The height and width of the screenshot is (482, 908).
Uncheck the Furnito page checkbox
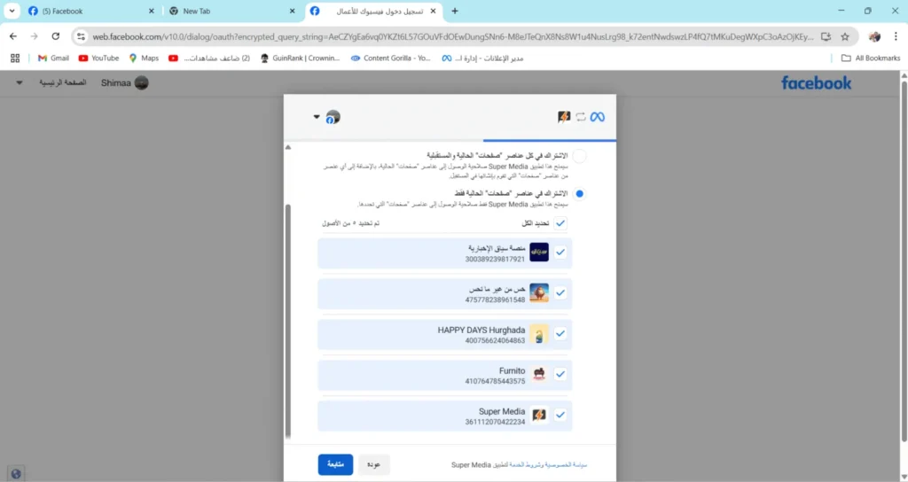pos(560,375)
